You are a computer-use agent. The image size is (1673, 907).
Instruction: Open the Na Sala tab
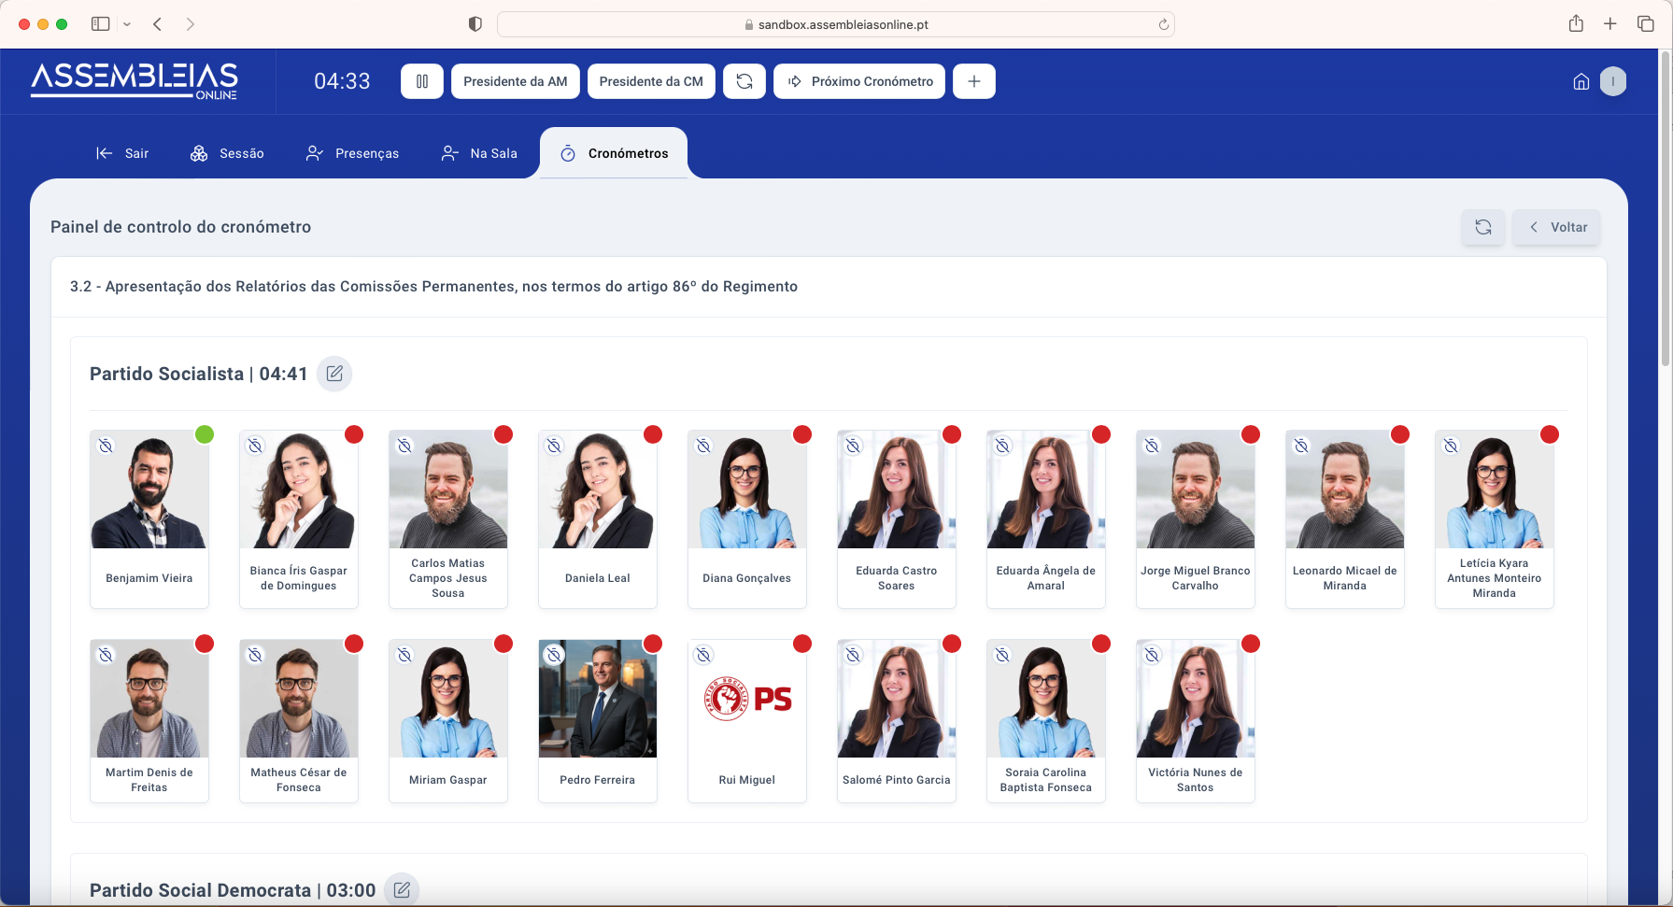479,153
